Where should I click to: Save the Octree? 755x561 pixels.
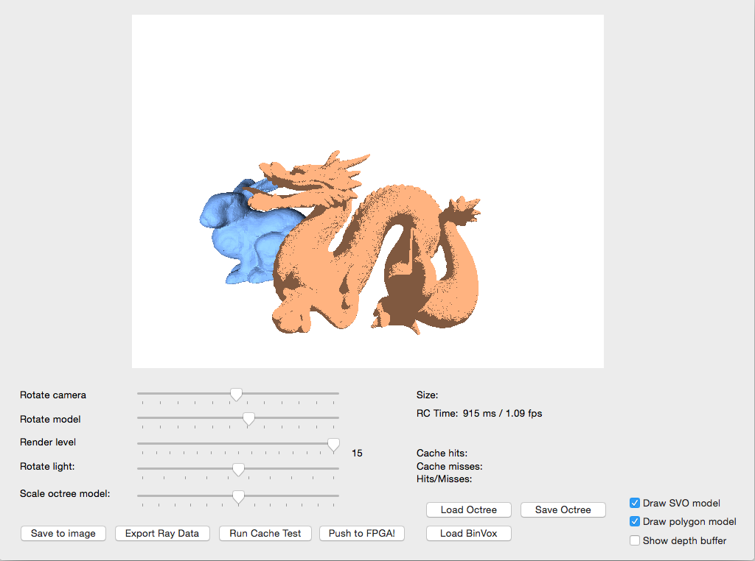[x=563, y=509]
